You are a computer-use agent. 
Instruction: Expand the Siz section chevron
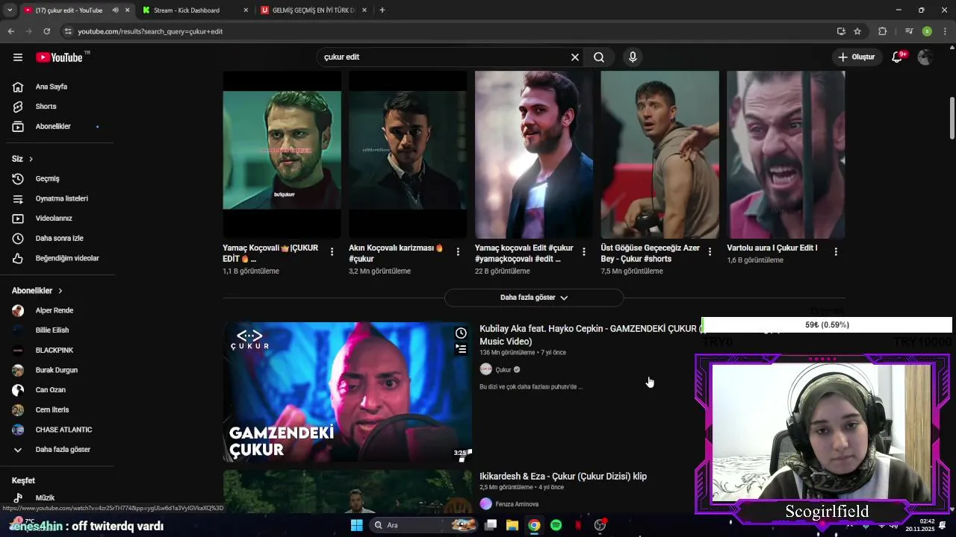(x=31, y=159)
